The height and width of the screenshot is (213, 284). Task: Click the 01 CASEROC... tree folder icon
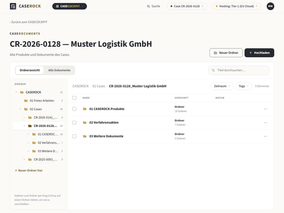(34, 134)
